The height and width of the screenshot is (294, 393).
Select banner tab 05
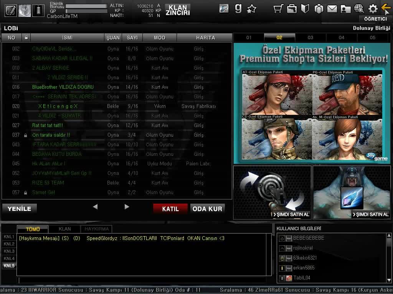(373, 38)
